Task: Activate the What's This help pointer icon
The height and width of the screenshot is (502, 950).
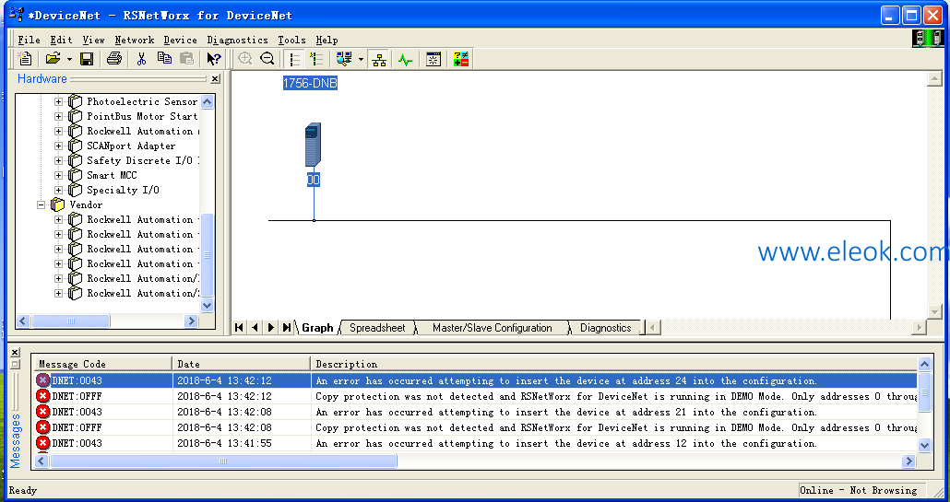Action: pos(213,59)
